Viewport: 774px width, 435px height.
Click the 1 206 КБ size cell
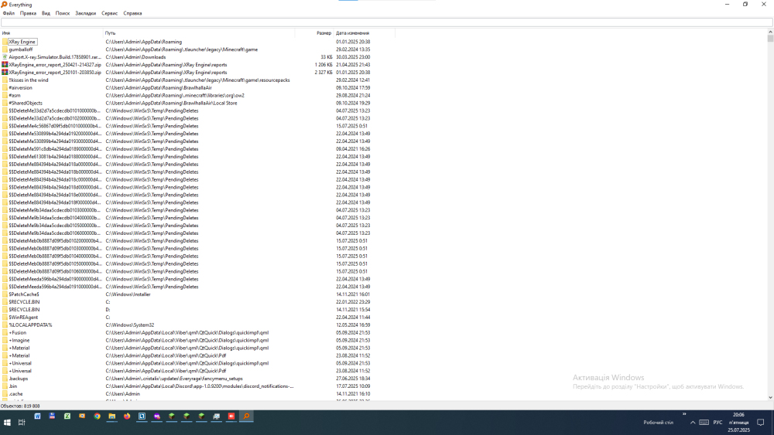[x=324, y=65]
